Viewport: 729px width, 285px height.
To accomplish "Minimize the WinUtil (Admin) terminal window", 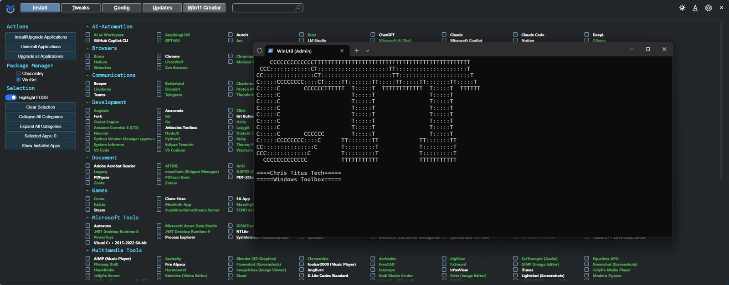I will click(631, 49).
